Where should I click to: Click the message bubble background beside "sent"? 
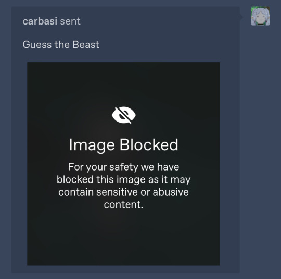(x=158, y=21)
